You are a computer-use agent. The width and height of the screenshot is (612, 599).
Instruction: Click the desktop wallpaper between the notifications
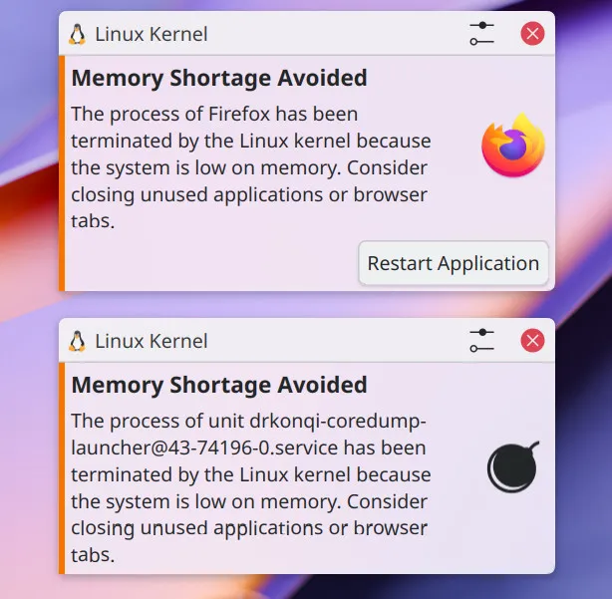(x=299, y=305)
